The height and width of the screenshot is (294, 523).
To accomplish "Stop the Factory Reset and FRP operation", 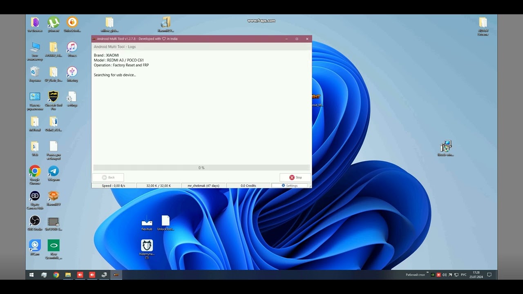I will point(295,178).
